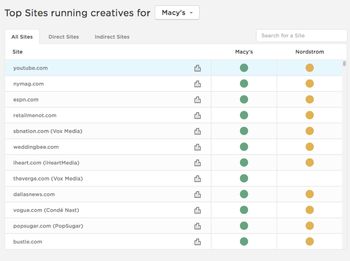Click the green Macy's dot for theverge.com
The height and width of the screenshot is (261, 350).
point(244,179)
